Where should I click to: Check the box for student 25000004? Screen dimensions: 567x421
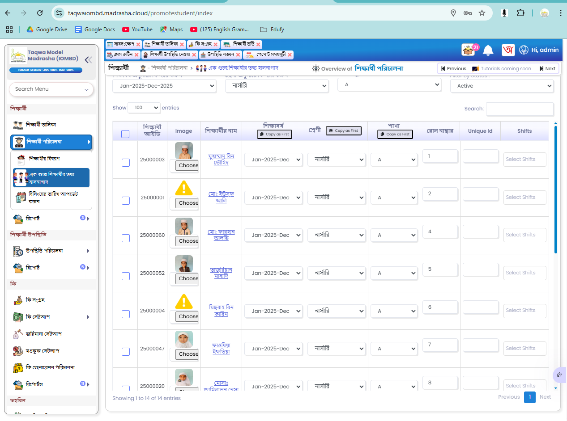tap(126, 314)
